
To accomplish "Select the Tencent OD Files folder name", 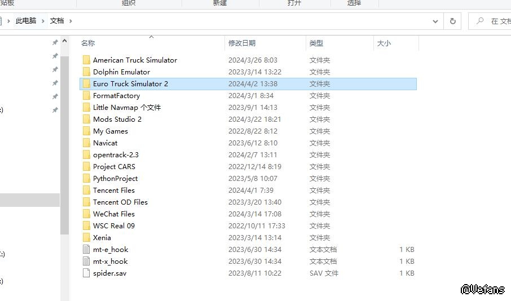I will [120, 202].
